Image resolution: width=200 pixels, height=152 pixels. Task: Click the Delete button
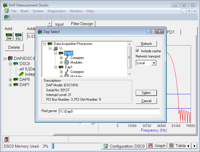(x=14, y=47)
